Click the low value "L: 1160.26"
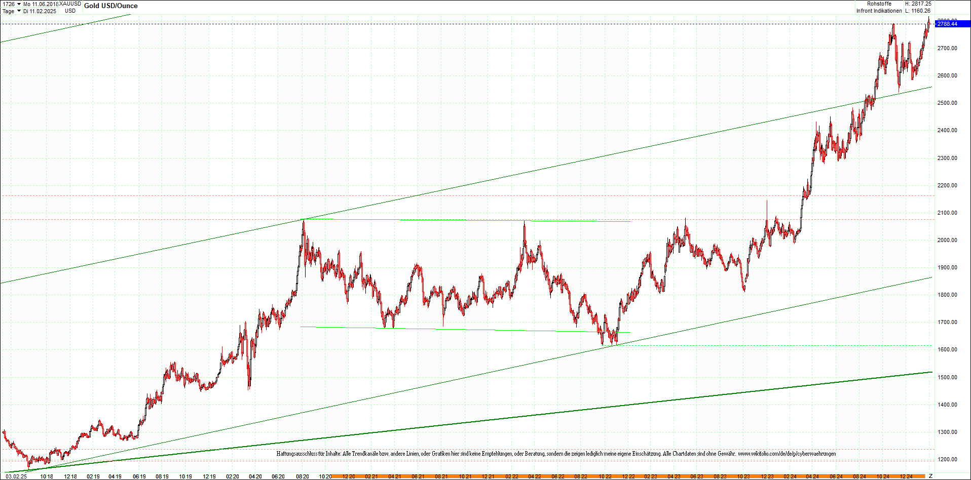This screenshot has height=480, width=971. pos(918,11)
